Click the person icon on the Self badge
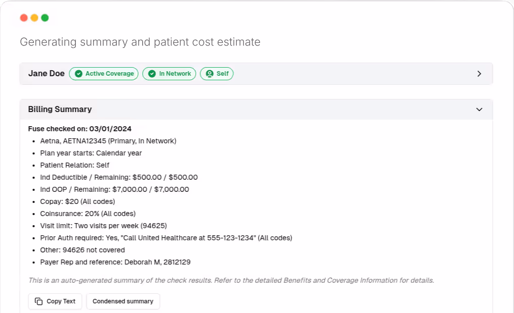Screen dimensions: 514x313 [x=209, y=73]
